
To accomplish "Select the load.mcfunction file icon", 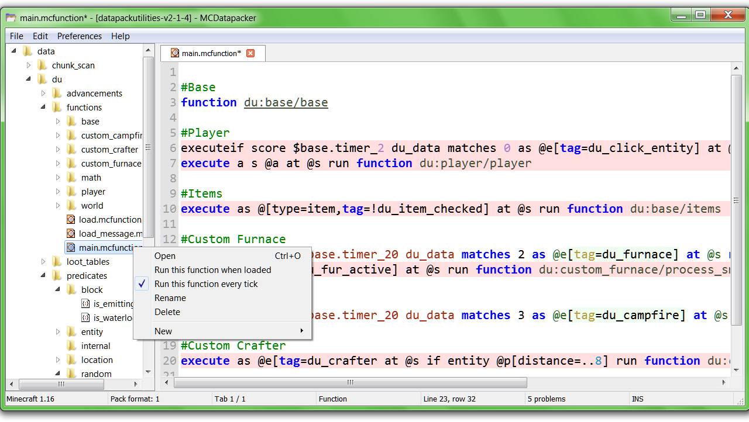I will pos(70,219).
